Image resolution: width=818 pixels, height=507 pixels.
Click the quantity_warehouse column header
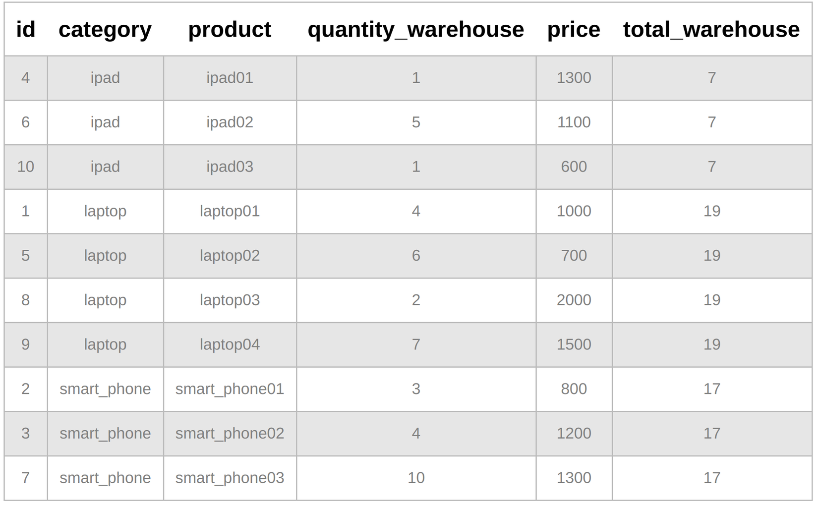point(415,30)
